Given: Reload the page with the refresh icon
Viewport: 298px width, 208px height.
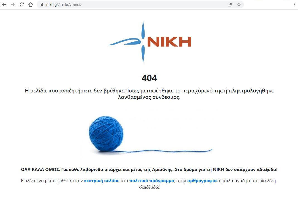Looking at the screenshot, I should (22, 4).
